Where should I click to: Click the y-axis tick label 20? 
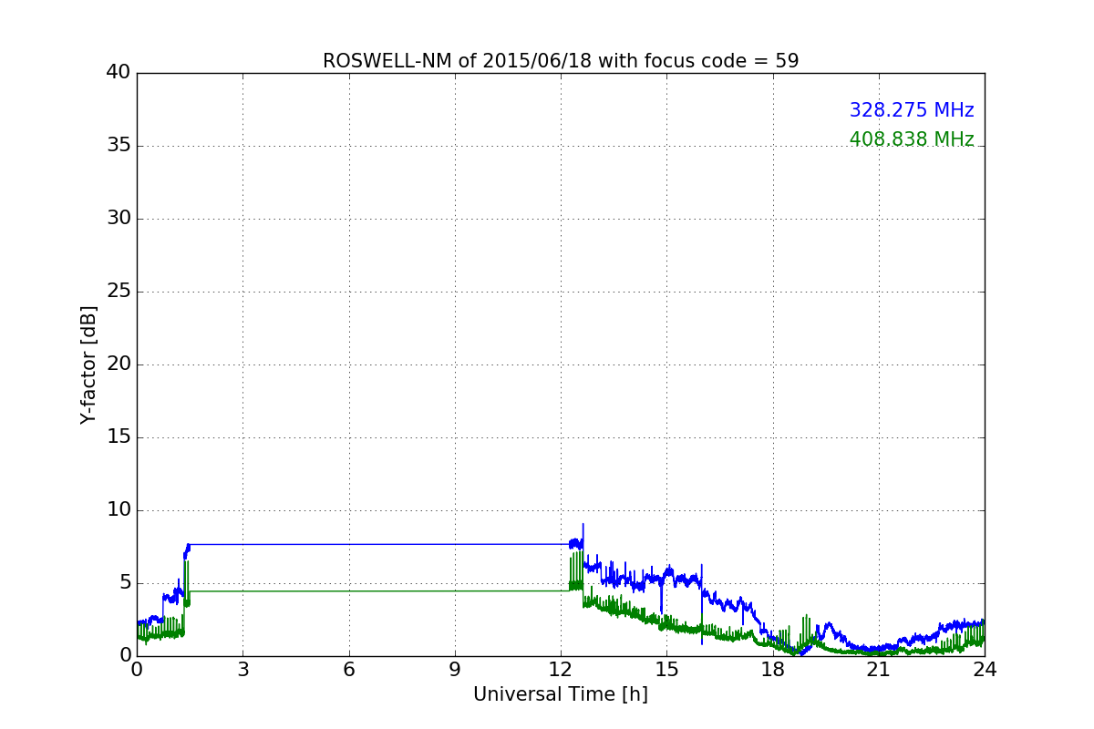[119, 364]
